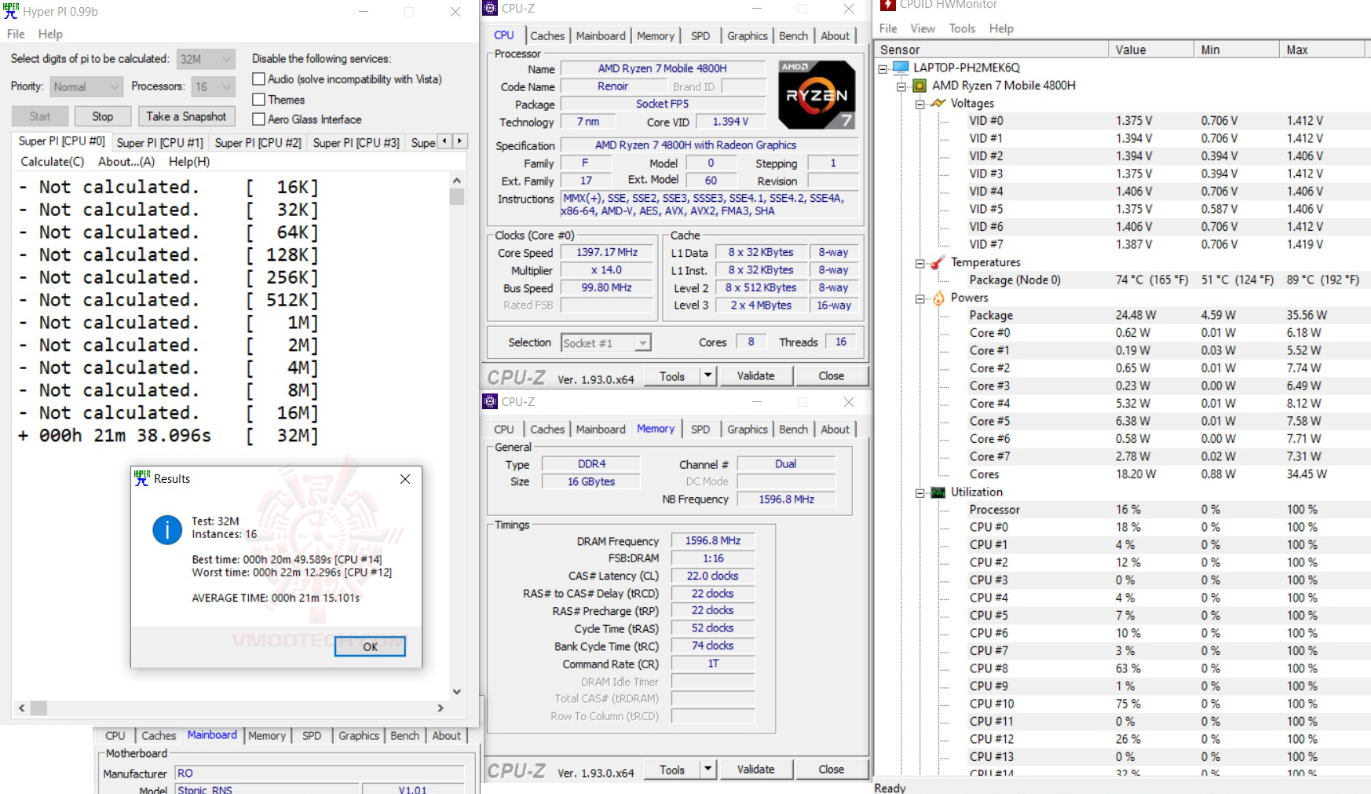The height and width of the screenshot is (794, 1371).
Task: Open Tools dropdown arrow in top CPU-Z
Action: click(707, 376)
